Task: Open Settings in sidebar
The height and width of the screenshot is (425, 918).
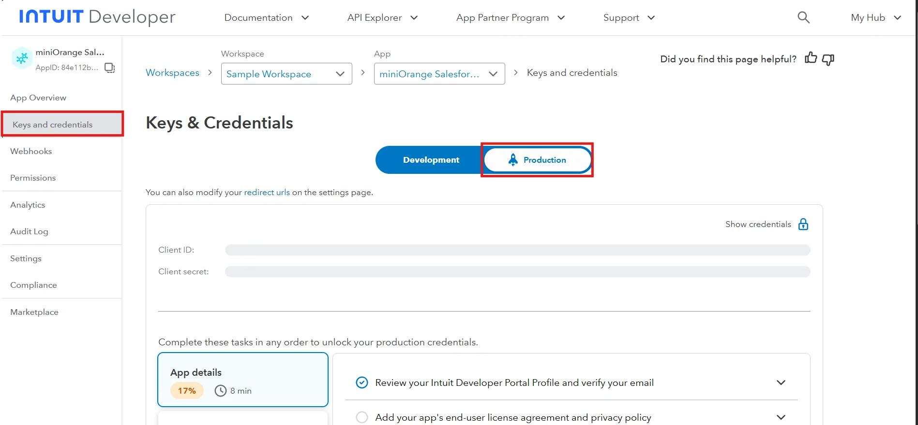Action: click(26, 258)
